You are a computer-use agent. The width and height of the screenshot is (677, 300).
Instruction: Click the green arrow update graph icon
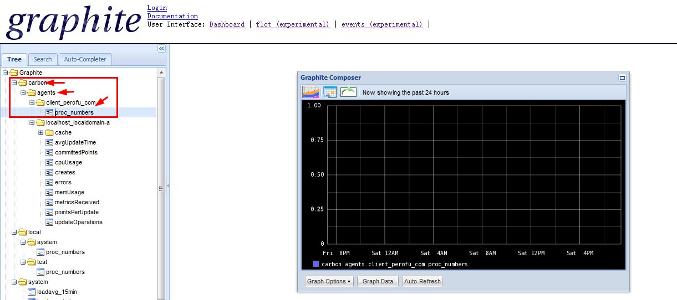click(348, 92)
